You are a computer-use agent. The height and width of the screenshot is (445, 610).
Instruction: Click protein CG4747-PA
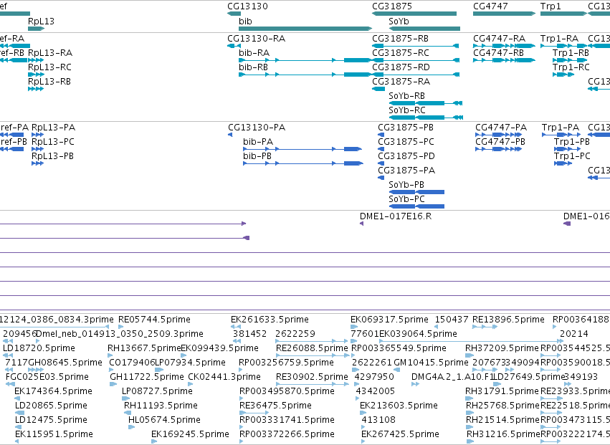(501, 128)
